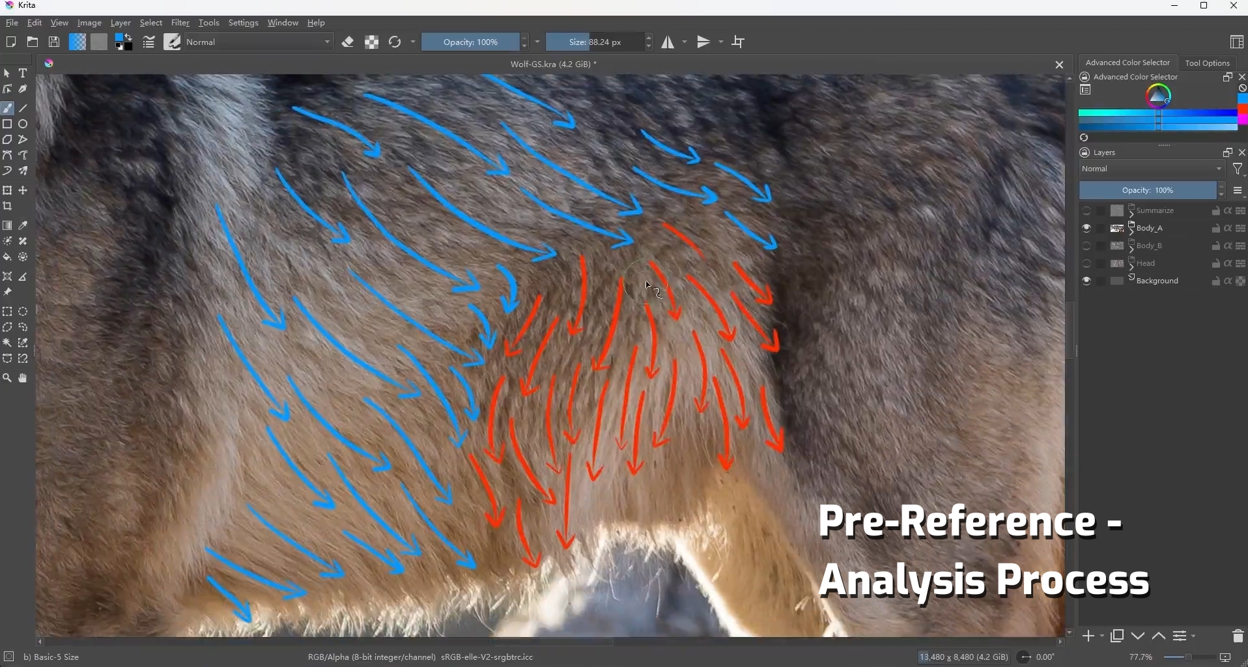Open the brush presets chooser
Viewport: 1248px width, 667px height.
[173, 42]
